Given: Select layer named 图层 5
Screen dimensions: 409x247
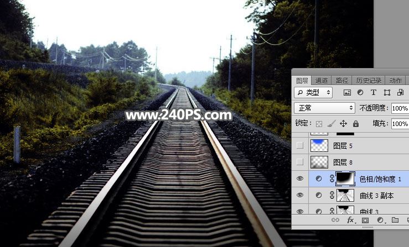Looking at the screenshot, I should (x=343, y=146).
